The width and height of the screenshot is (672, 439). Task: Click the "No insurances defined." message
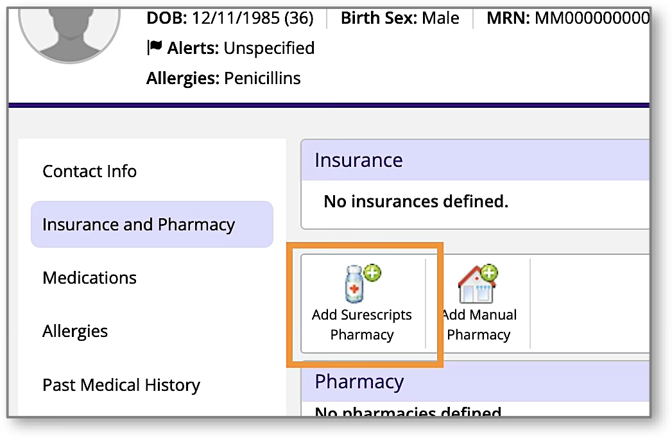point(416,202)
